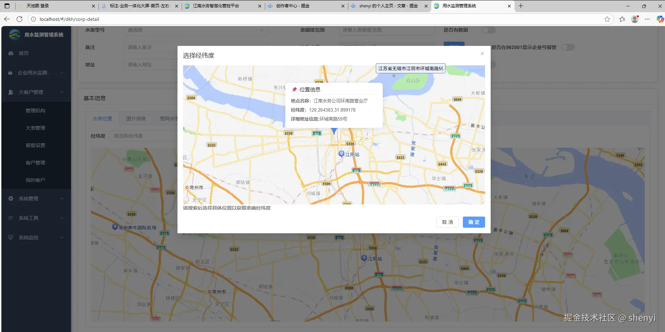The height and width of the screenshot is (332, 665).
Task: Click the 基本信息 section heading
Action: coord(95,98)
